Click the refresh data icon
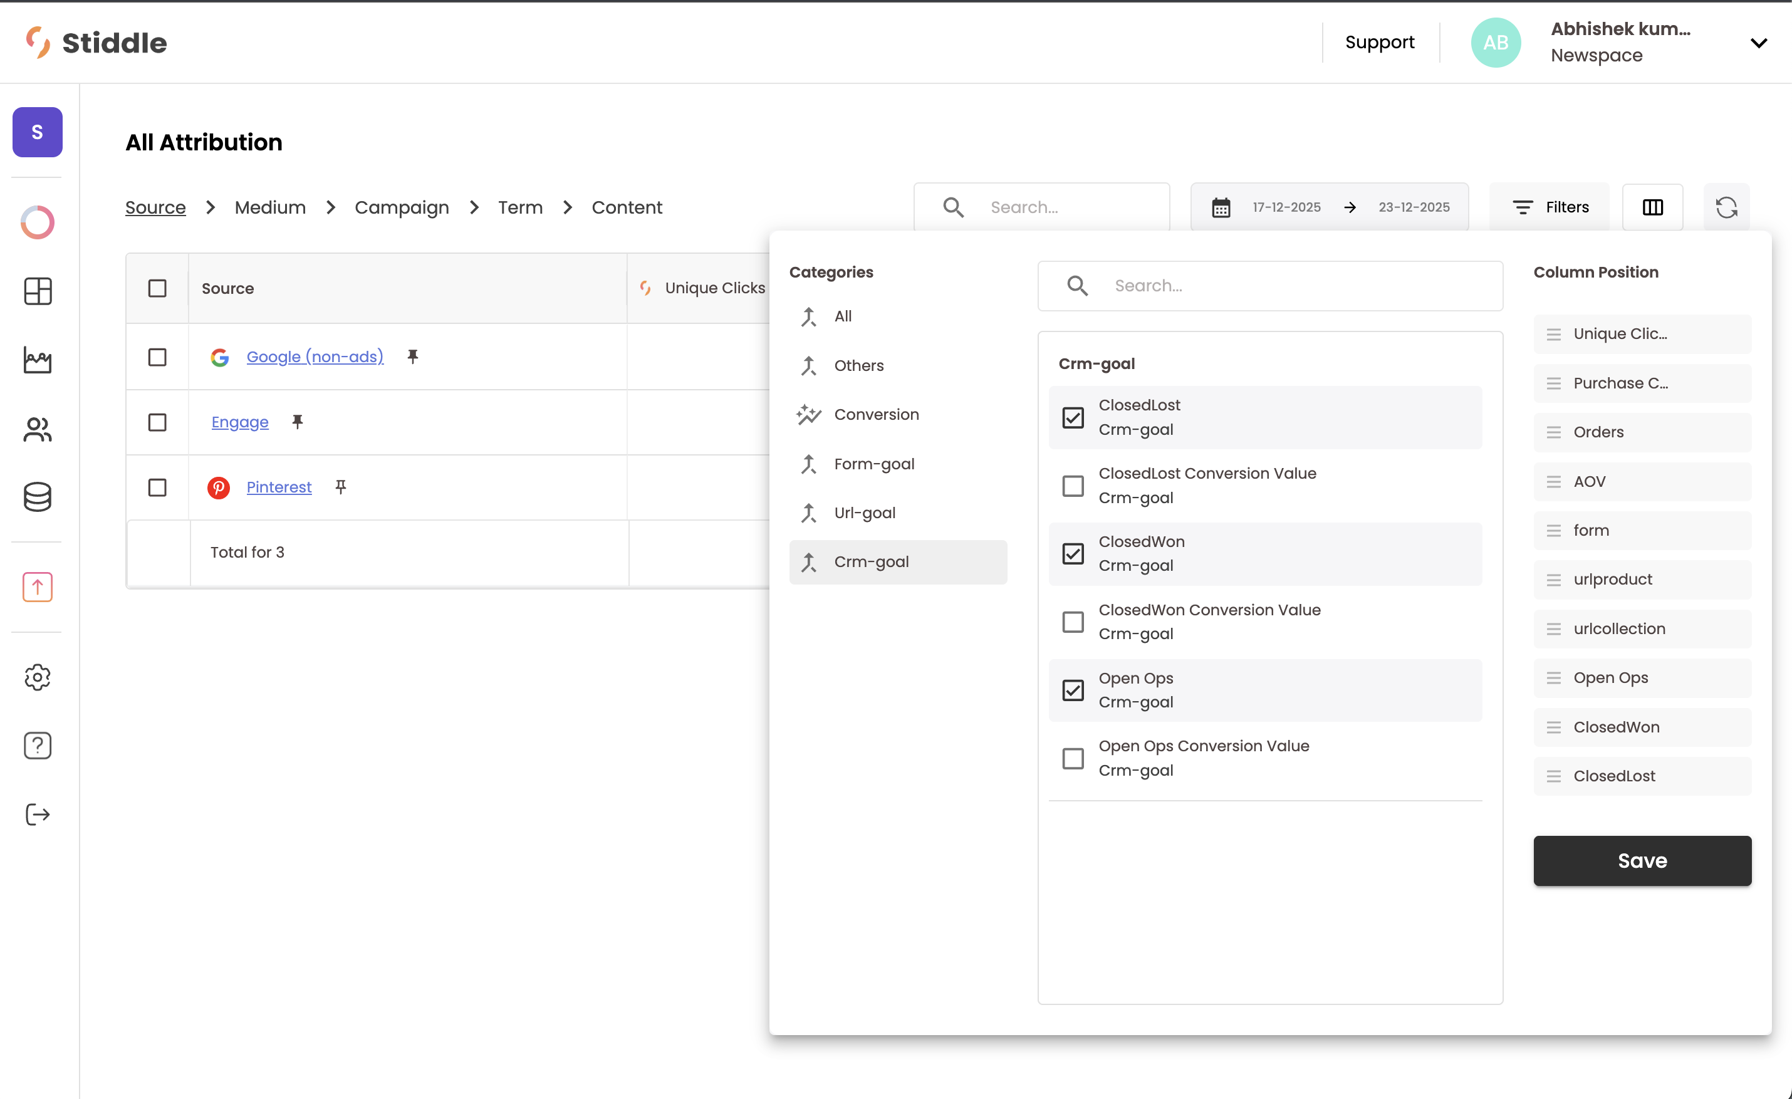This screenshot has width=1792, height=1099. pyautogui.click(x=1726, y=207)
